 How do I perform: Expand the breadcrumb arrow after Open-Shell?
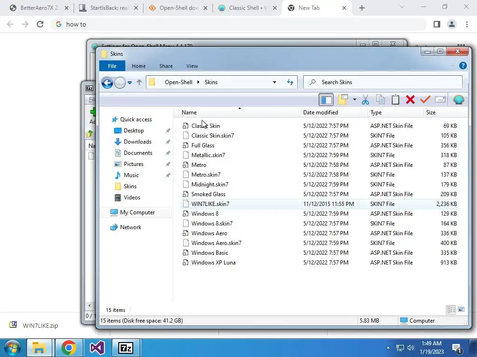[x=198, y=82]
